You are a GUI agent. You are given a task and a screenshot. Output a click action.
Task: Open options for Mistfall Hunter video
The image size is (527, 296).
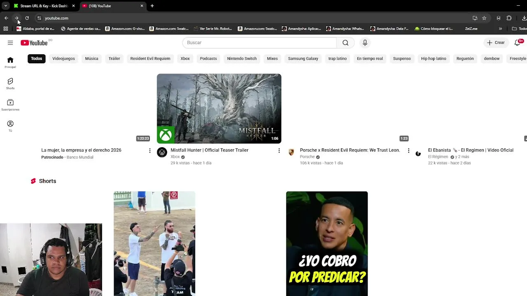click(x=279, y=151)
